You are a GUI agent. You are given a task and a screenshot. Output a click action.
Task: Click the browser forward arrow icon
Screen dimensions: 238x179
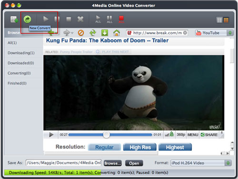click(x=67, y=33)
